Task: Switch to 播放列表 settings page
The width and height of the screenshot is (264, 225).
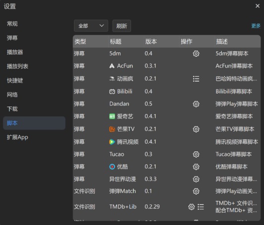Action: pos(34,66)
